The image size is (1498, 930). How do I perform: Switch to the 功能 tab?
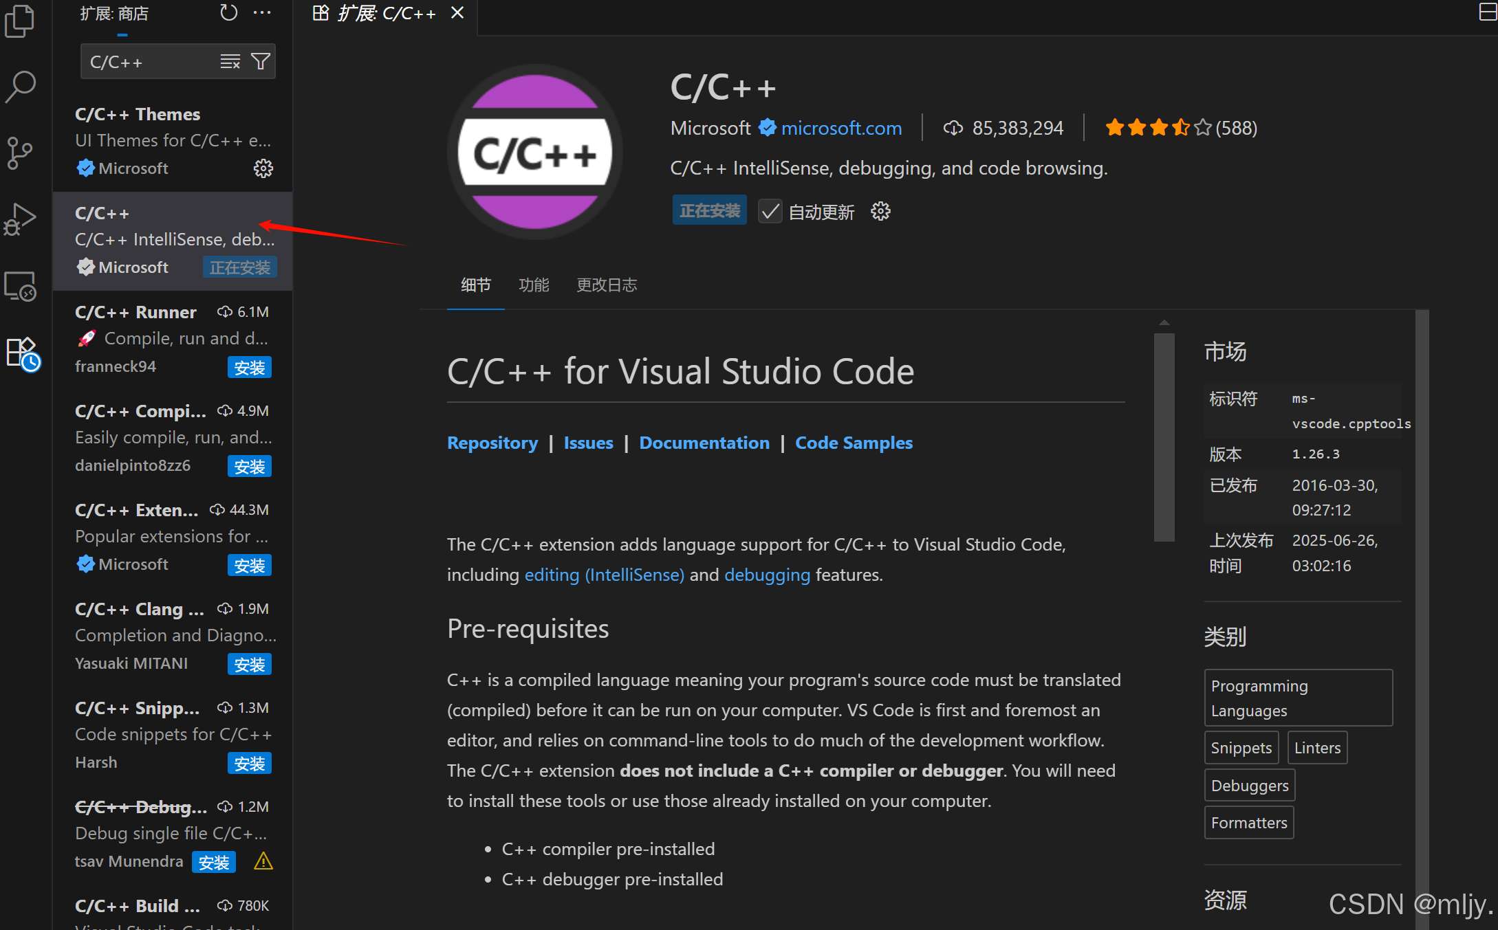tap(534, 285)
